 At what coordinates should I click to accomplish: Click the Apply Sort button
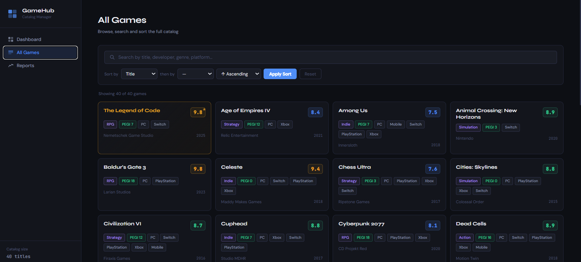click(x=280, y=74)
